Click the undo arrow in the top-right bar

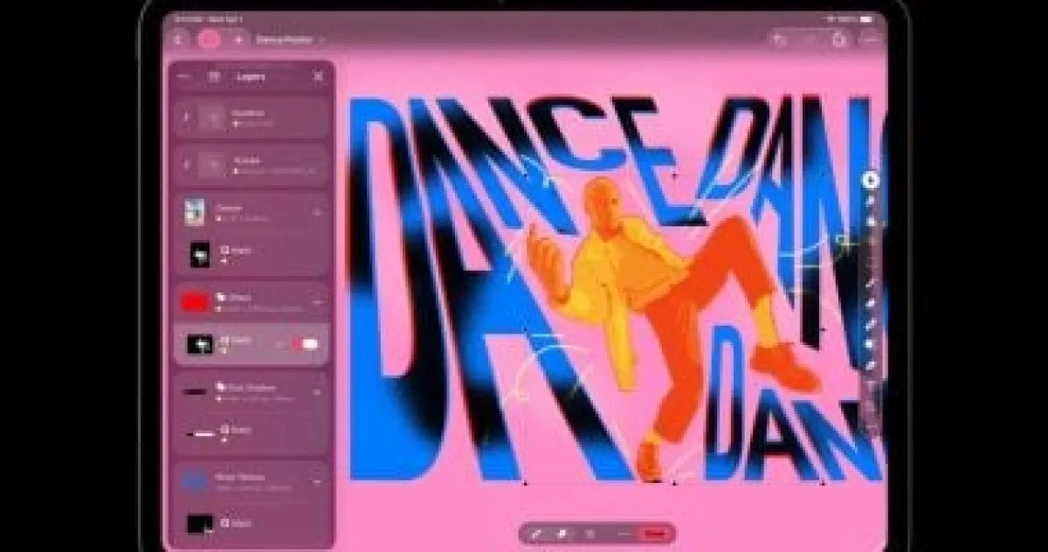780,39
